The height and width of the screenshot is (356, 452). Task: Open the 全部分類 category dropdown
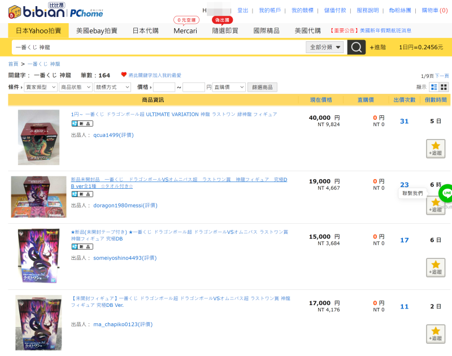[x=324, y=47]
